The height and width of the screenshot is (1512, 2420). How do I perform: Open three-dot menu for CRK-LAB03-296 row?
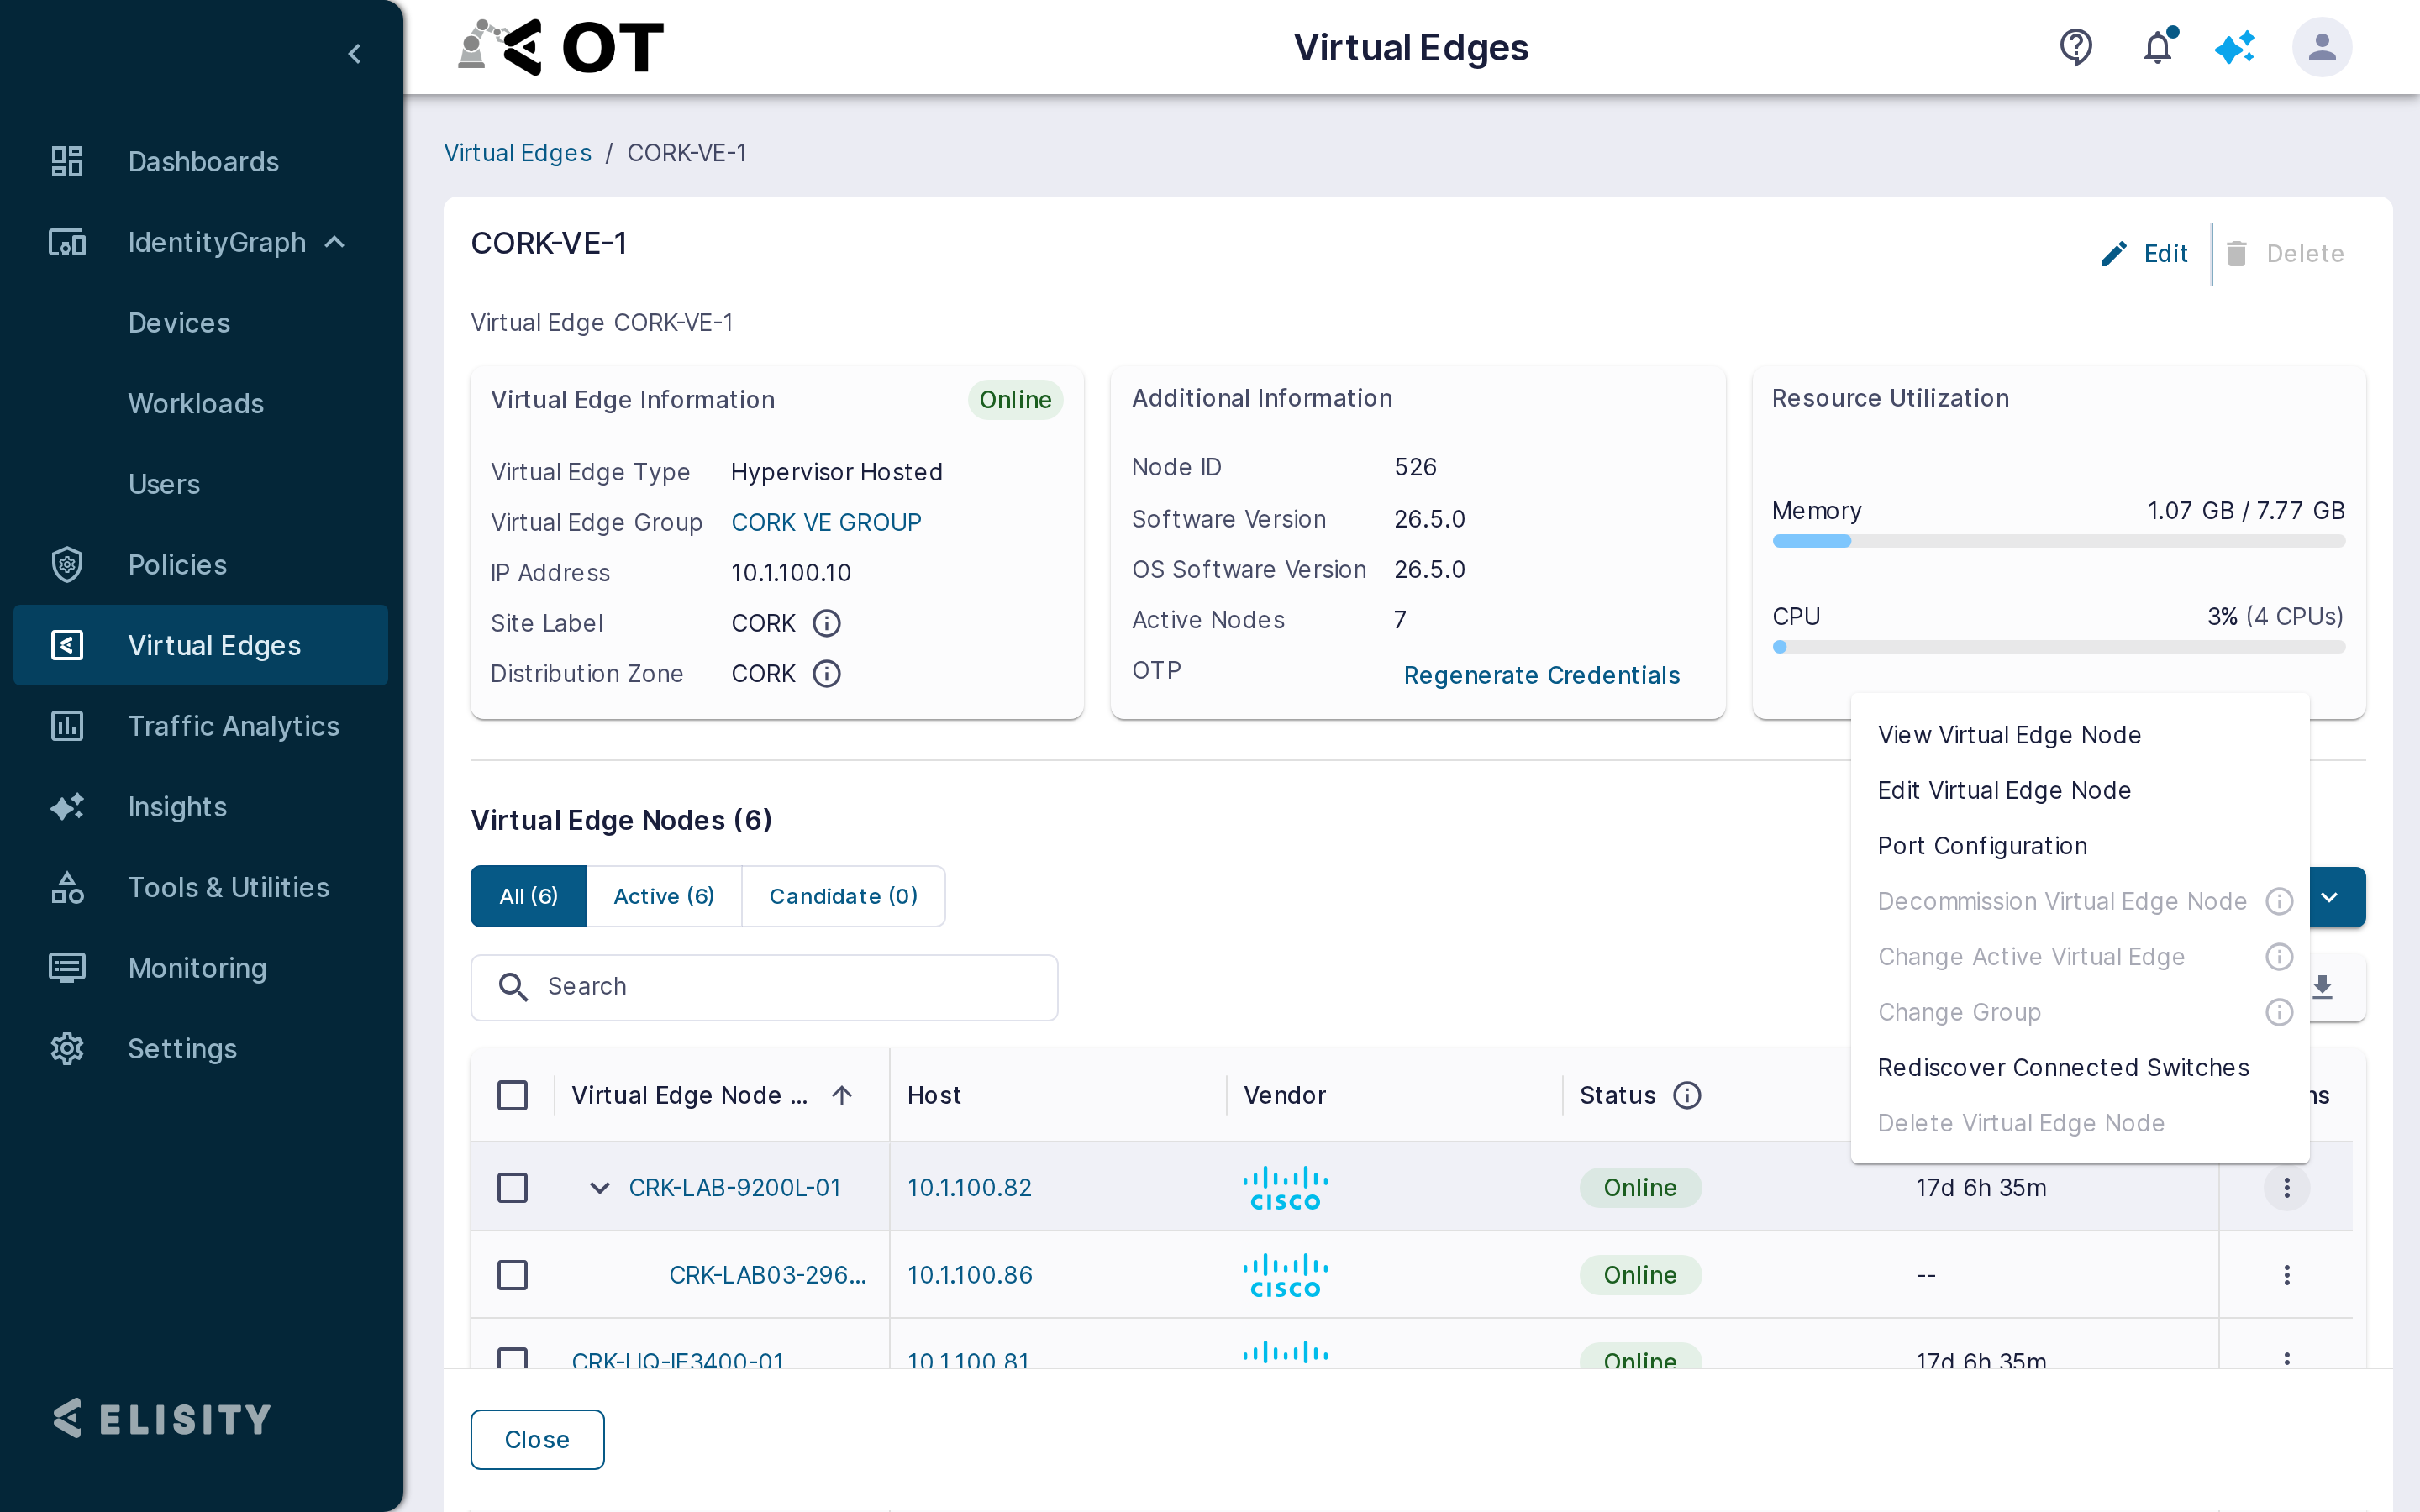point(2286,1275)
